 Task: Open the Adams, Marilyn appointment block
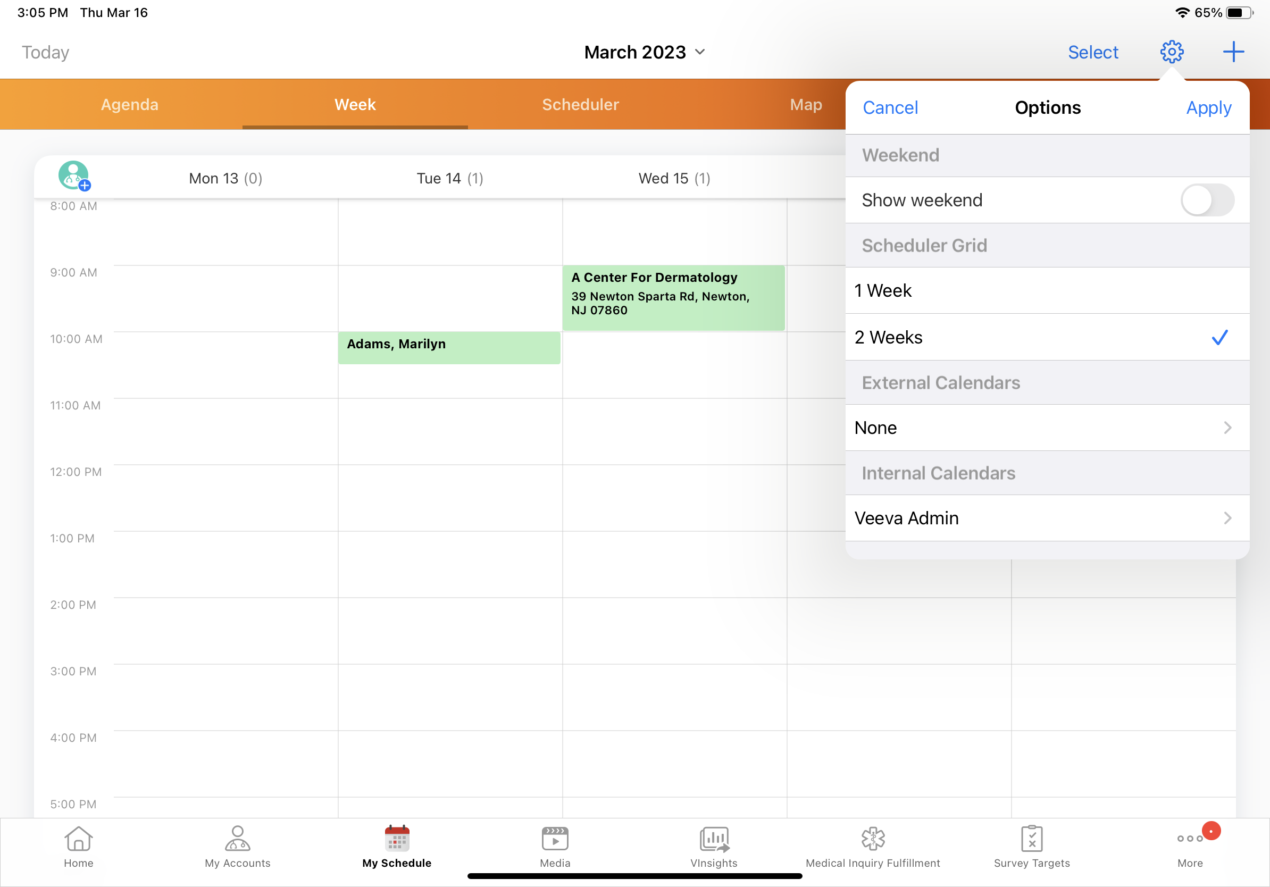point(448,348)
